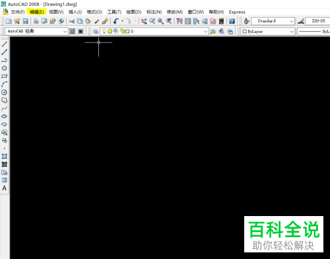330x259 pixels.
Task: Toggle layer 0 freeze sun icon
Action: click(110, 31)
